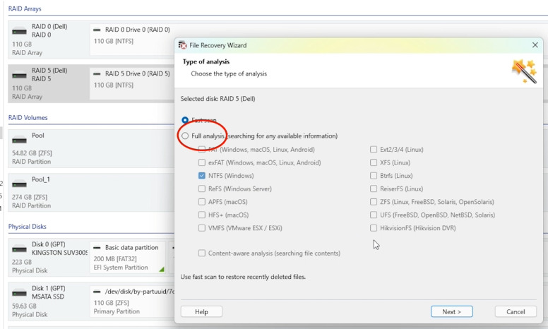Click the Pool volume drive icon
Viewport: 548px width, 329px height.
click(19, 140)
